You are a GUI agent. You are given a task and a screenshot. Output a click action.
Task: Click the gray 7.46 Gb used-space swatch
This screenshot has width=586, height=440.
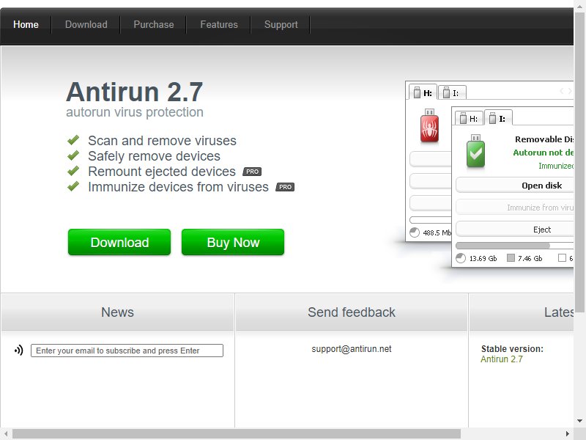(x=511, y=258)
